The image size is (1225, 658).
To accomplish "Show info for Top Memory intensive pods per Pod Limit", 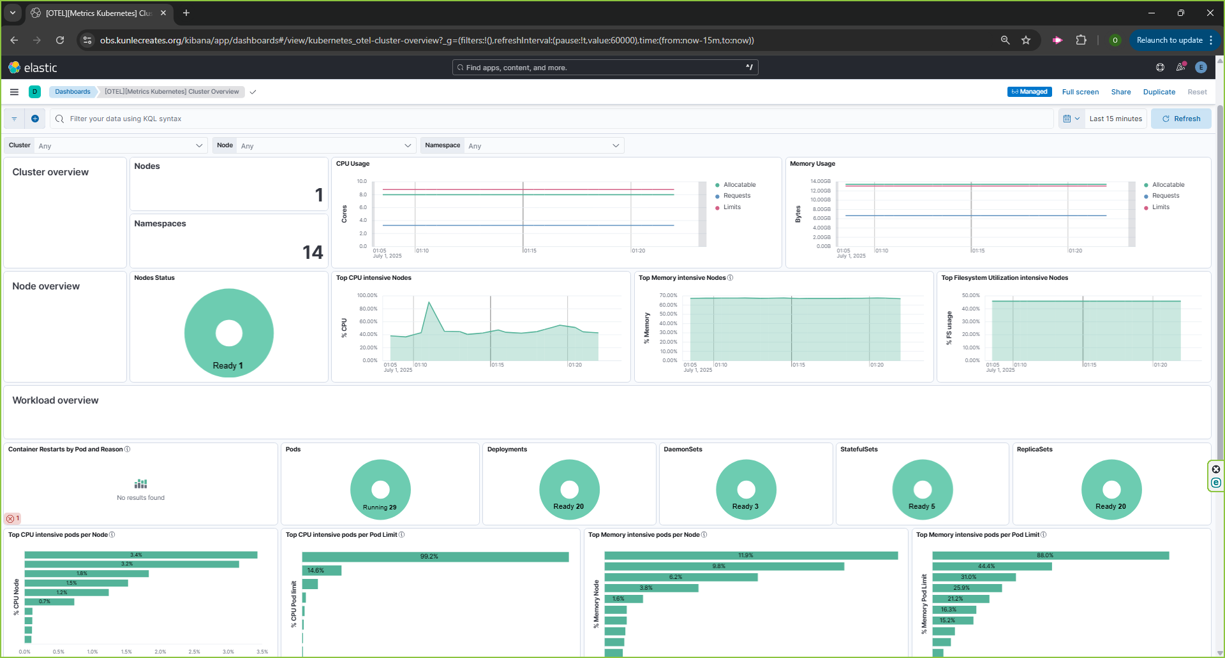I will [1044, 535].
